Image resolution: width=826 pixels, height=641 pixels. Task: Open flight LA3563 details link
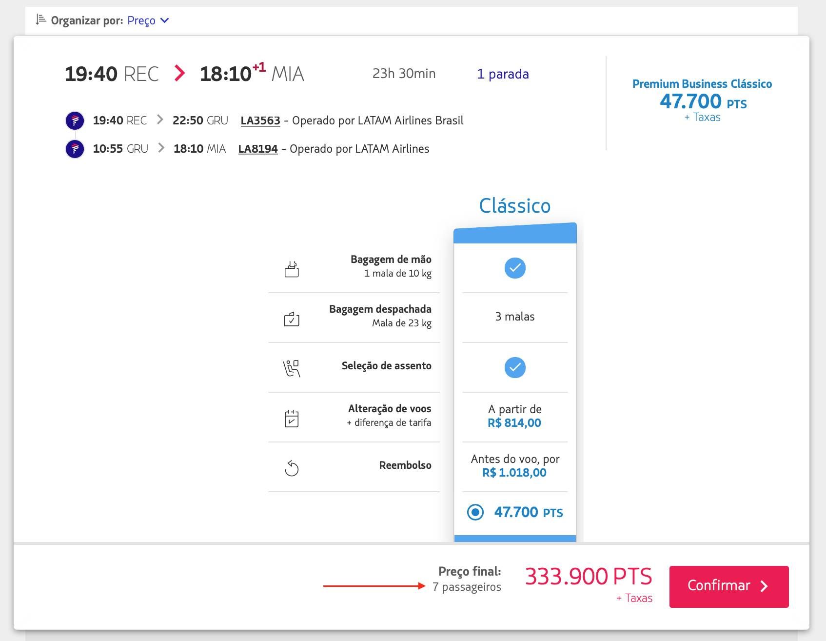260,120
